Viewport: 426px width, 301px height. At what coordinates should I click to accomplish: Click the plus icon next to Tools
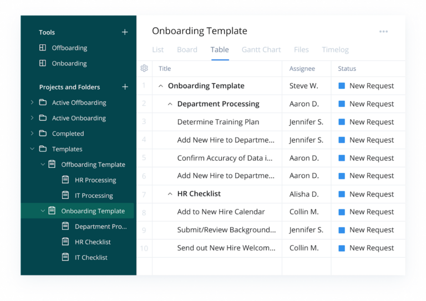pyautogui.click(x=125, y=32)
